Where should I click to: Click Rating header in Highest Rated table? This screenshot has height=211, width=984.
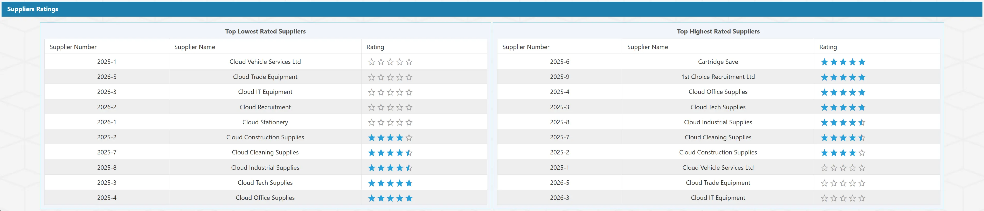[828, 47]
